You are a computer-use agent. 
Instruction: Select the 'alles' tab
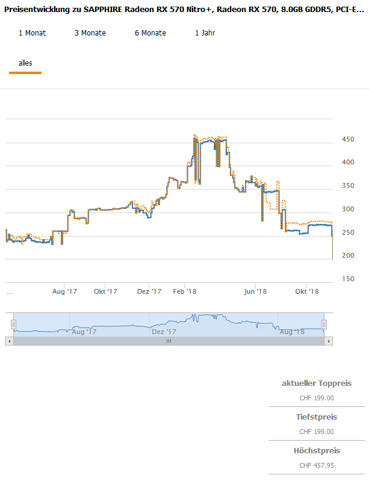coord(25,63)
